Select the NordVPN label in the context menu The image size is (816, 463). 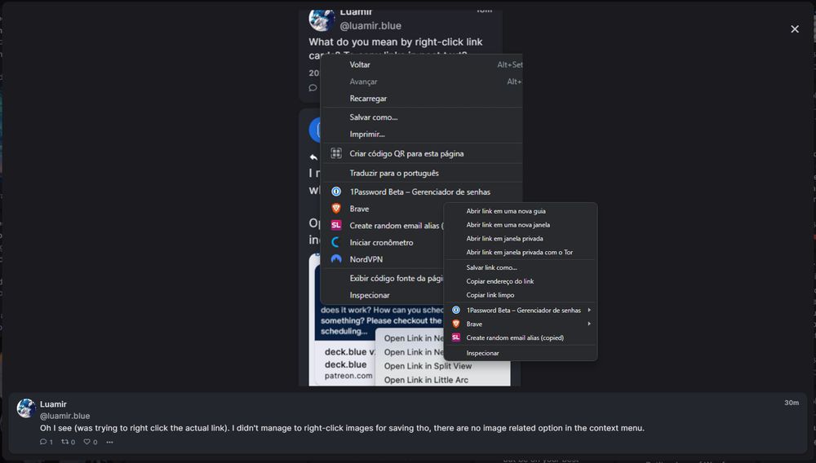tap(366, 259)
